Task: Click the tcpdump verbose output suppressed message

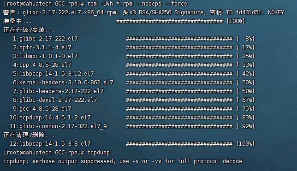Action: [x=123, y=161]
